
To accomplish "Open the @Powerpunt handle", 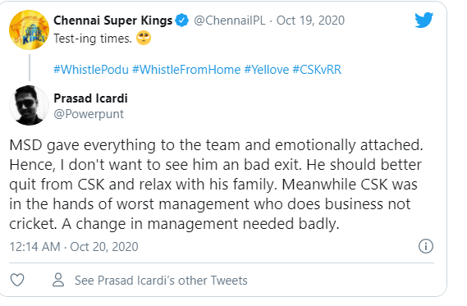I will point(89,114).
